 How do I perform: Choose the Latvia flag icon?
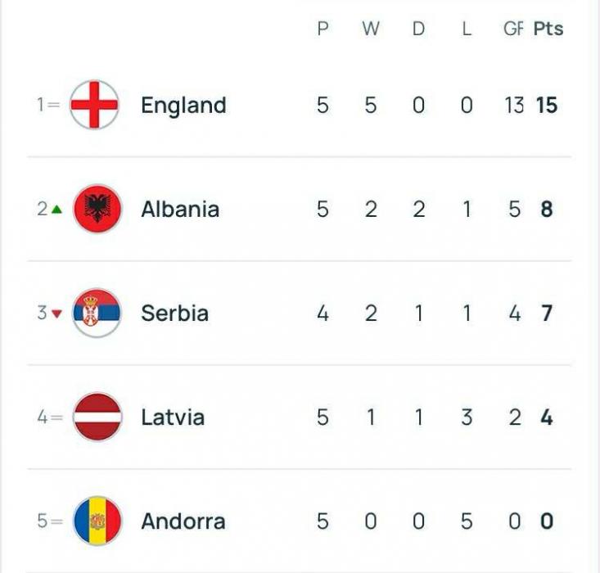(x=97, y=417)
